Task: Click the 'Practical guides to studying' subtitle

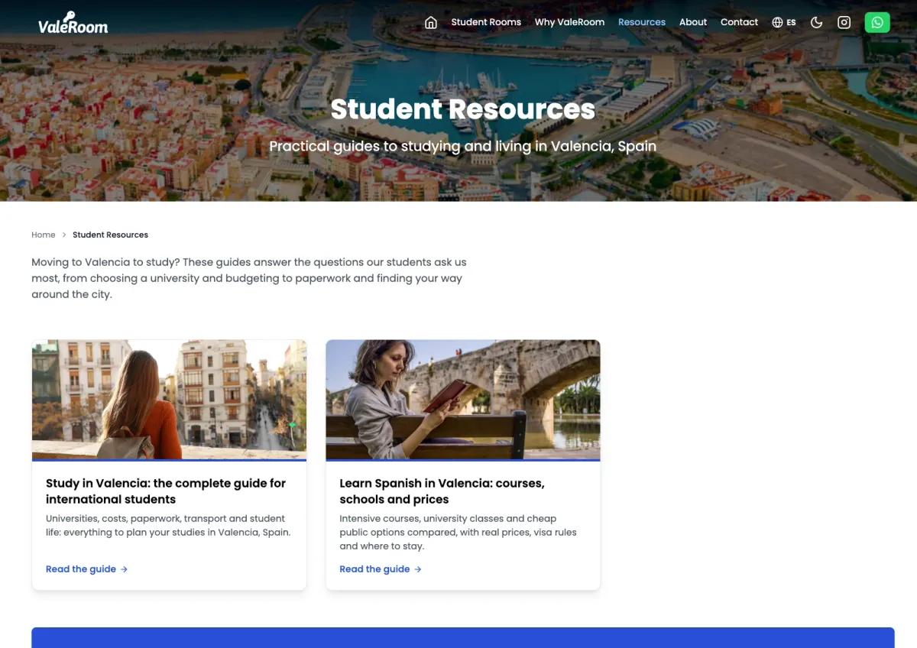Action: pyautogui.click(x=462, y=146)
